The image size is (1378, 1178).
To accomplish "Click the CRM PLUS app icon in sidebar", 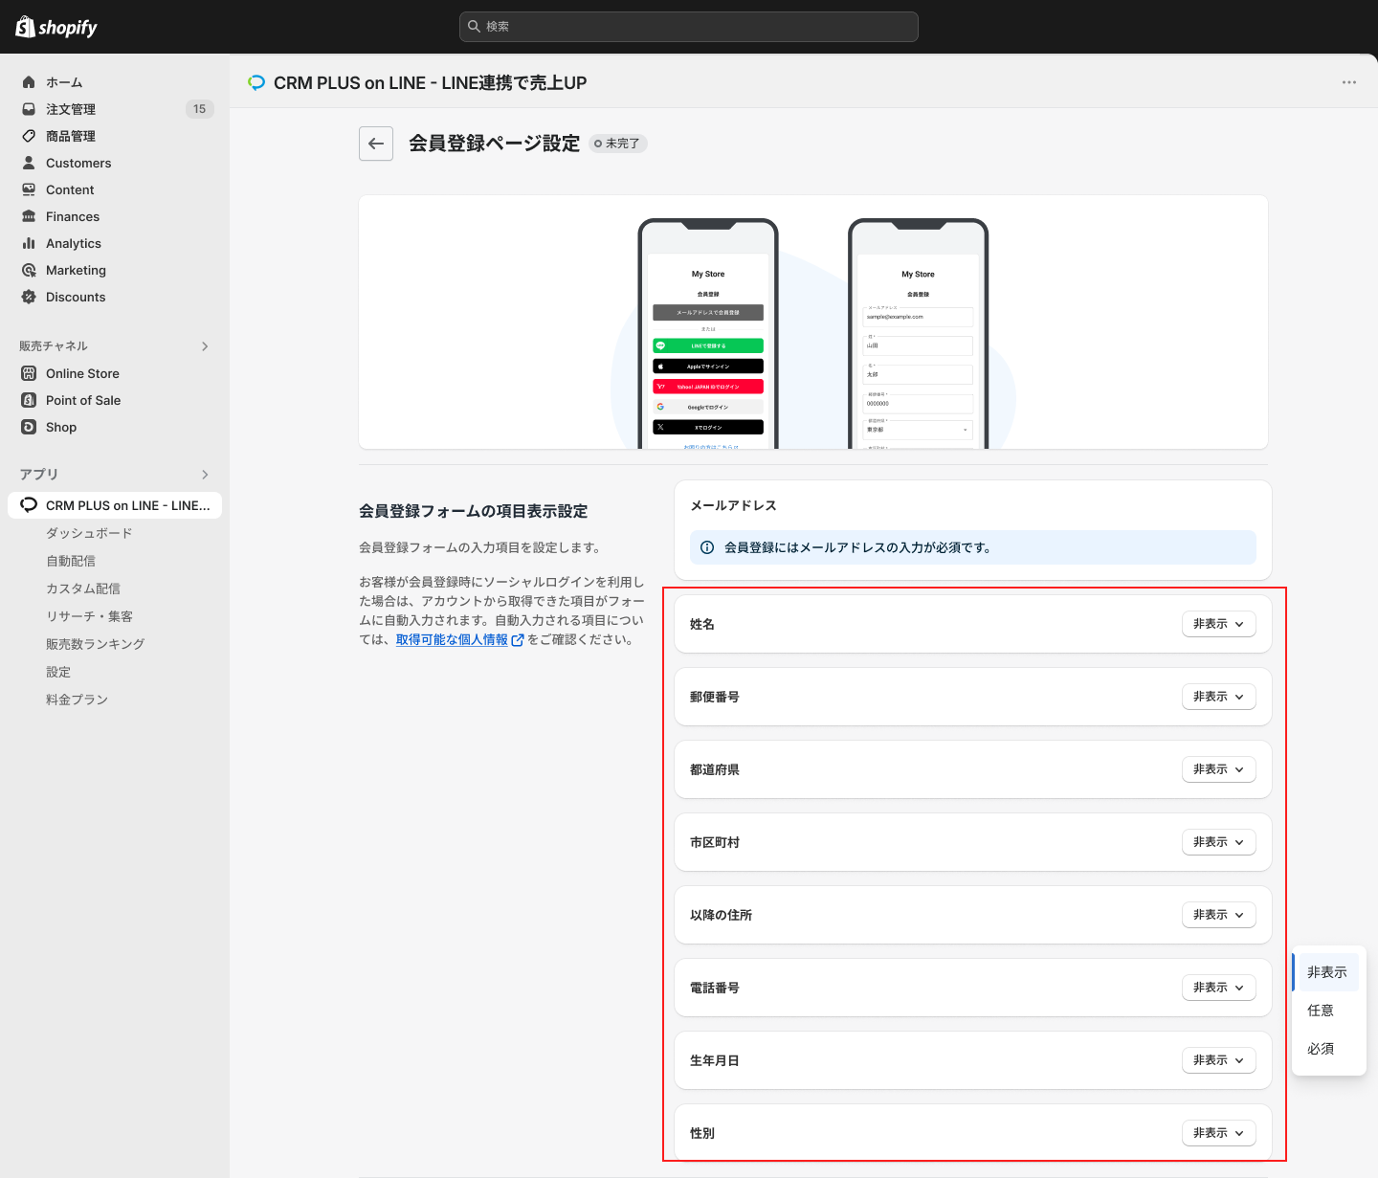I will 29,505.
